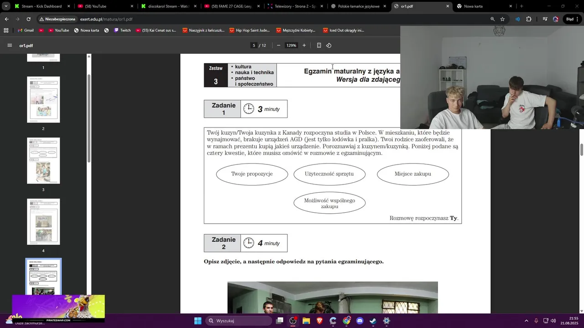Bookmark this page with the star

502,19
